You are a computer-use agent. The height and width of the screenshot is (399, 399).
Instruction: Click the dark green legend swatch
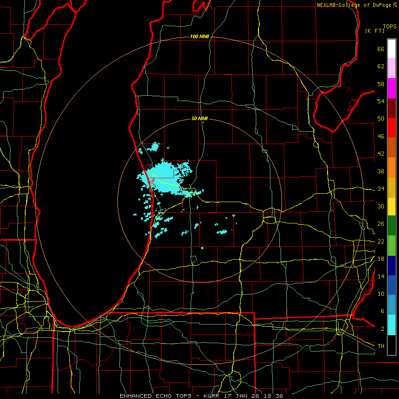pyautogui.click(x=391, y=226)
